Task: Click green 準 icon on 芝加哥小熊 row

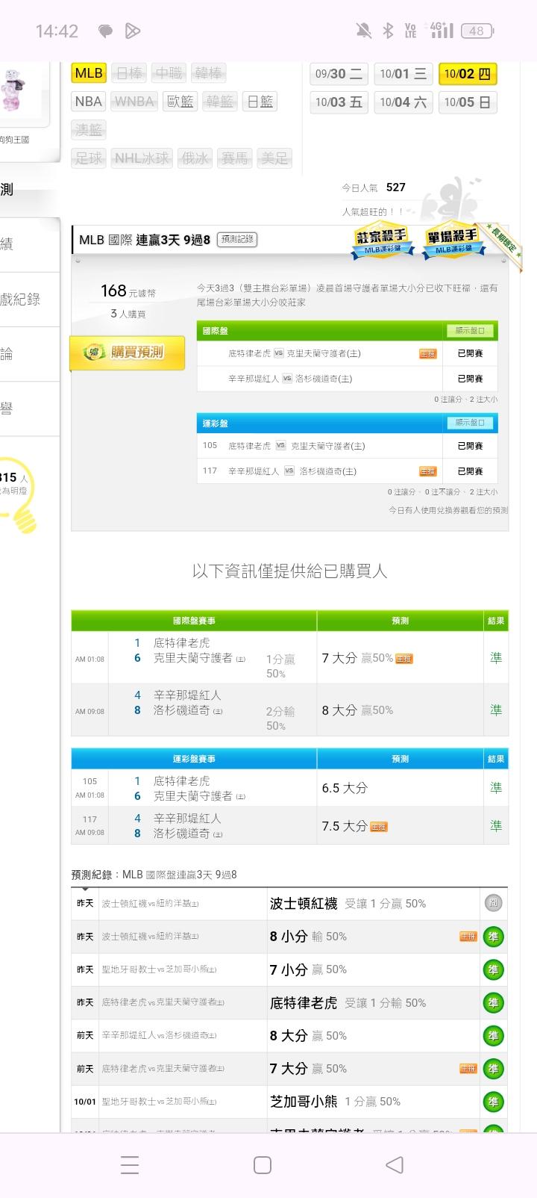Action: coord(492,1102)
